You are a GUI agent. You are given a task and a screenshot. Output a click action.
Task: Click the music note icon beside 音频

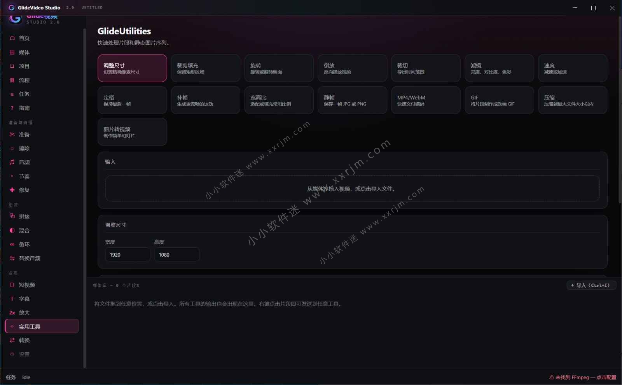click(12, 162)
